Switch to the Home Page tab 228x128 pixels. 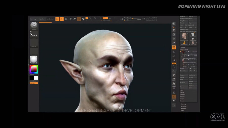(33, 19)
